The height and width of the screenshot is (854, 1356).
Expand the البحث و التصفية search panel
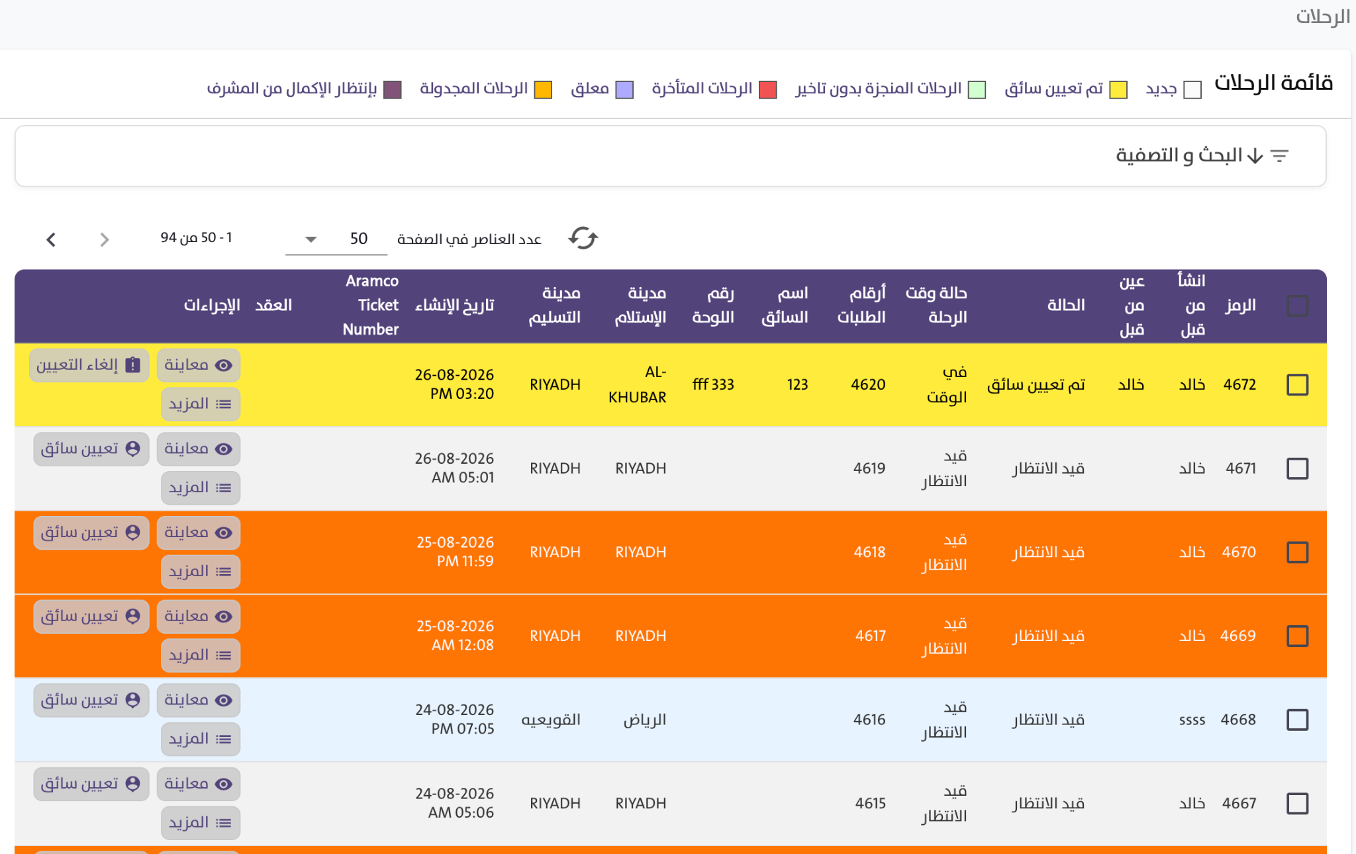coord(670,155)
